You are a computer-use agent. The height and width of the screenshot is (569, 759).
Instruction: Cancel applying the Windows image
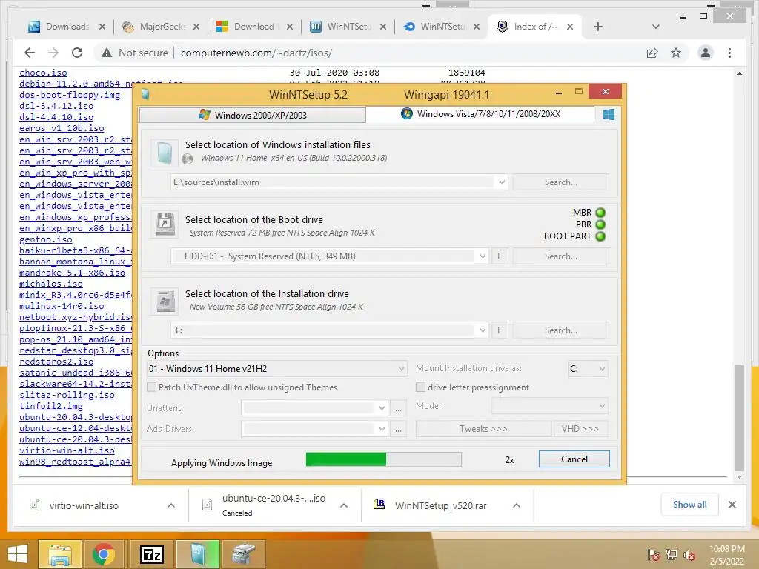[x=574, y=459]
